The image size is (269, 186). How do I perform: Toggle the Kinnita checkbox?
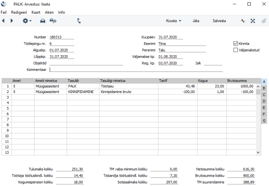point(236,43)
